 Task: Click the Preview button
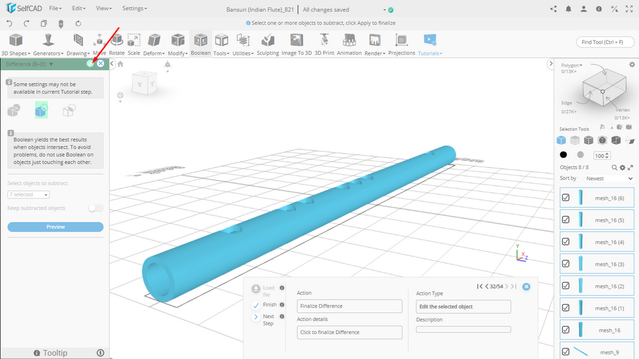(x=56, y=227)
